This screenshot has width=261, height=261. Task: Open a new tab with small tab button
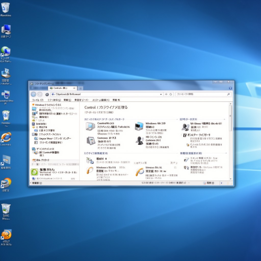coord(80,88)
